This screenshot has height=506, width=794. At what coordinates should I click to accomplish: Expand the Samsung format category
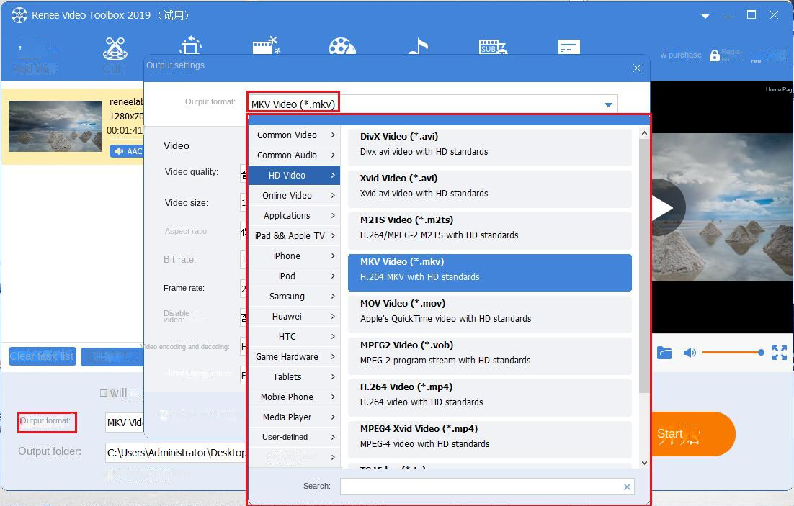click(x=287, y=296)
